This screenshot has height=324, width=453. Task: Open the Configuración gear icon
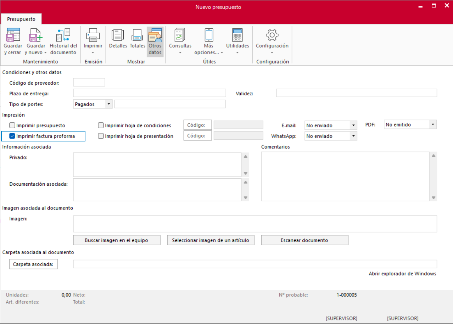click(272, 35)
